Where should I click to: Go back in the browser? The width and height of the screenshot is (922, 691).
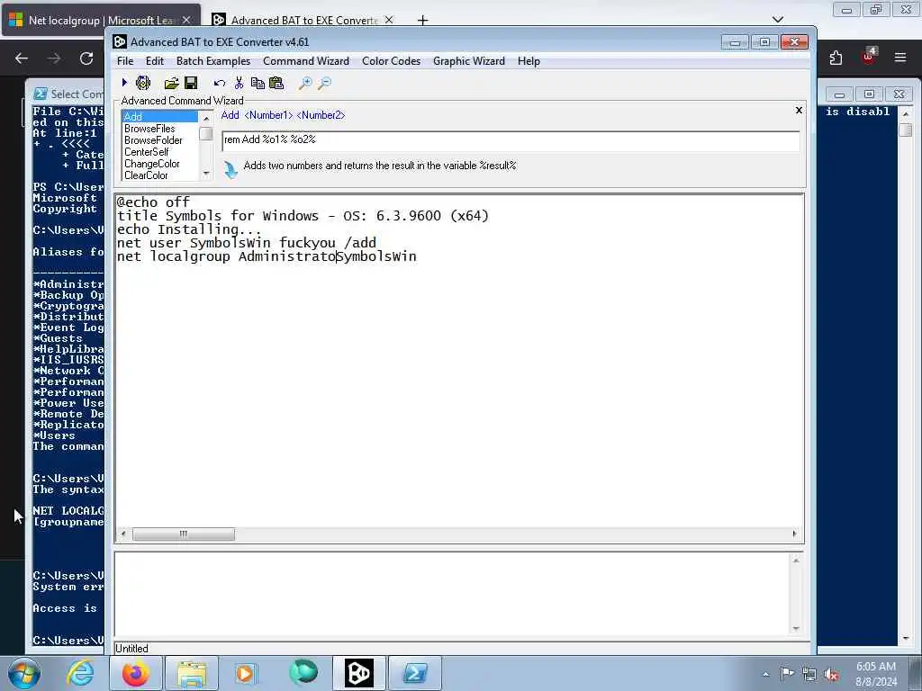point(22,58)
